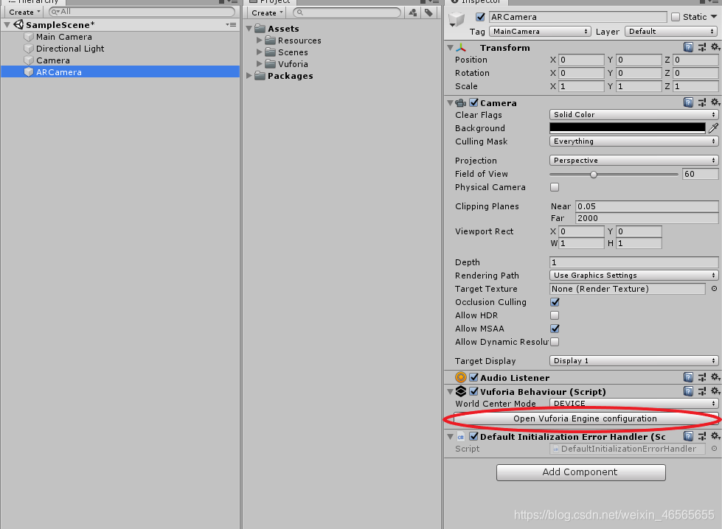722x529 pixels.
Task: Expand the Resources folder
Action: point(260,40)
